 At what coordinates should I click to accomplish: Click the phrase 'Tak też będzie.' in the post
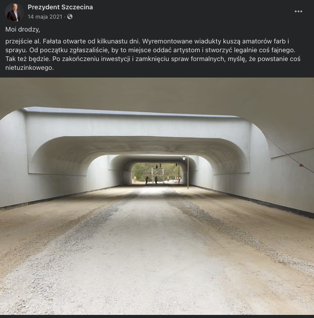pos(27,59)
